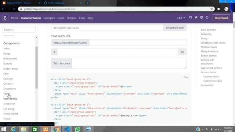The height and width of the screenshot is (132, 235).
Task: Jump to Checkboxes and radios section
Action: click(x=213, y=43)
